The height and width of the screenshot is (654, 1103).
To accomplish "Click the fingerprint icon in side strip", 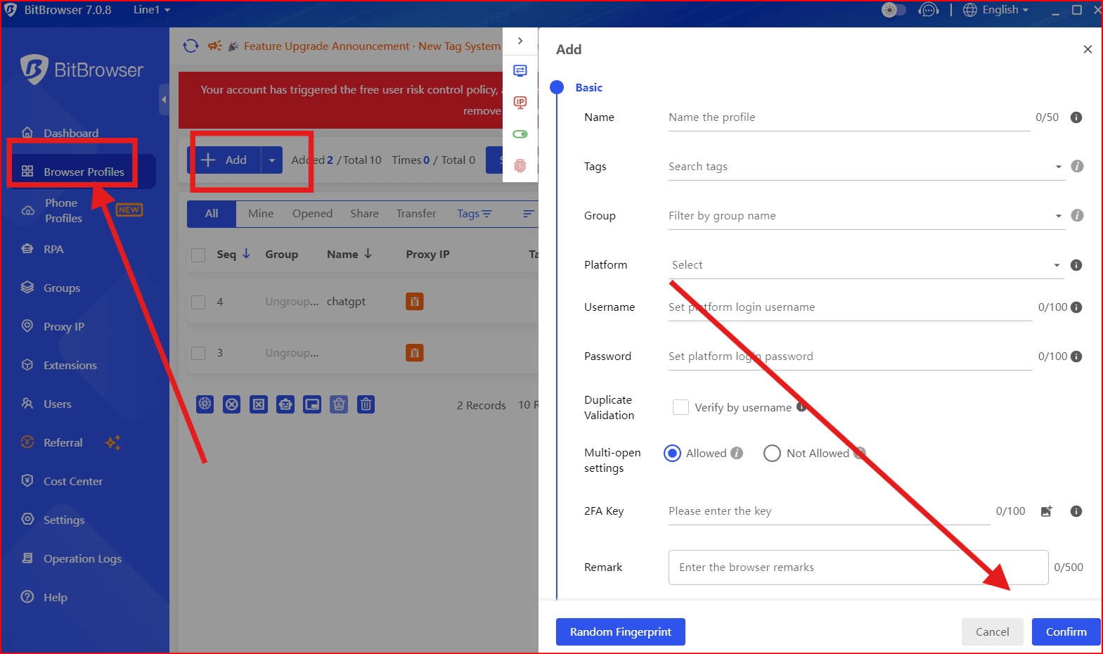I will (520, 166).
